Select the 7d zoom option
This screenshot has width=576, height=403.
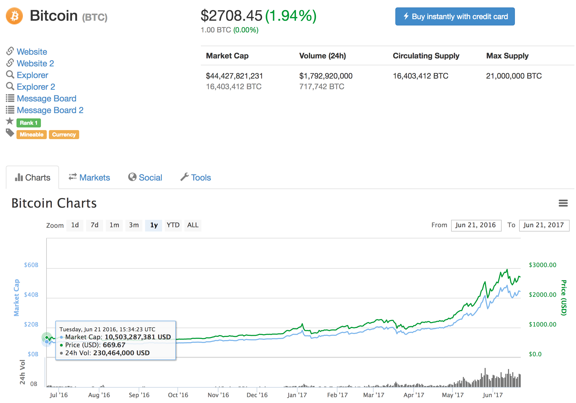pos(94,225)
